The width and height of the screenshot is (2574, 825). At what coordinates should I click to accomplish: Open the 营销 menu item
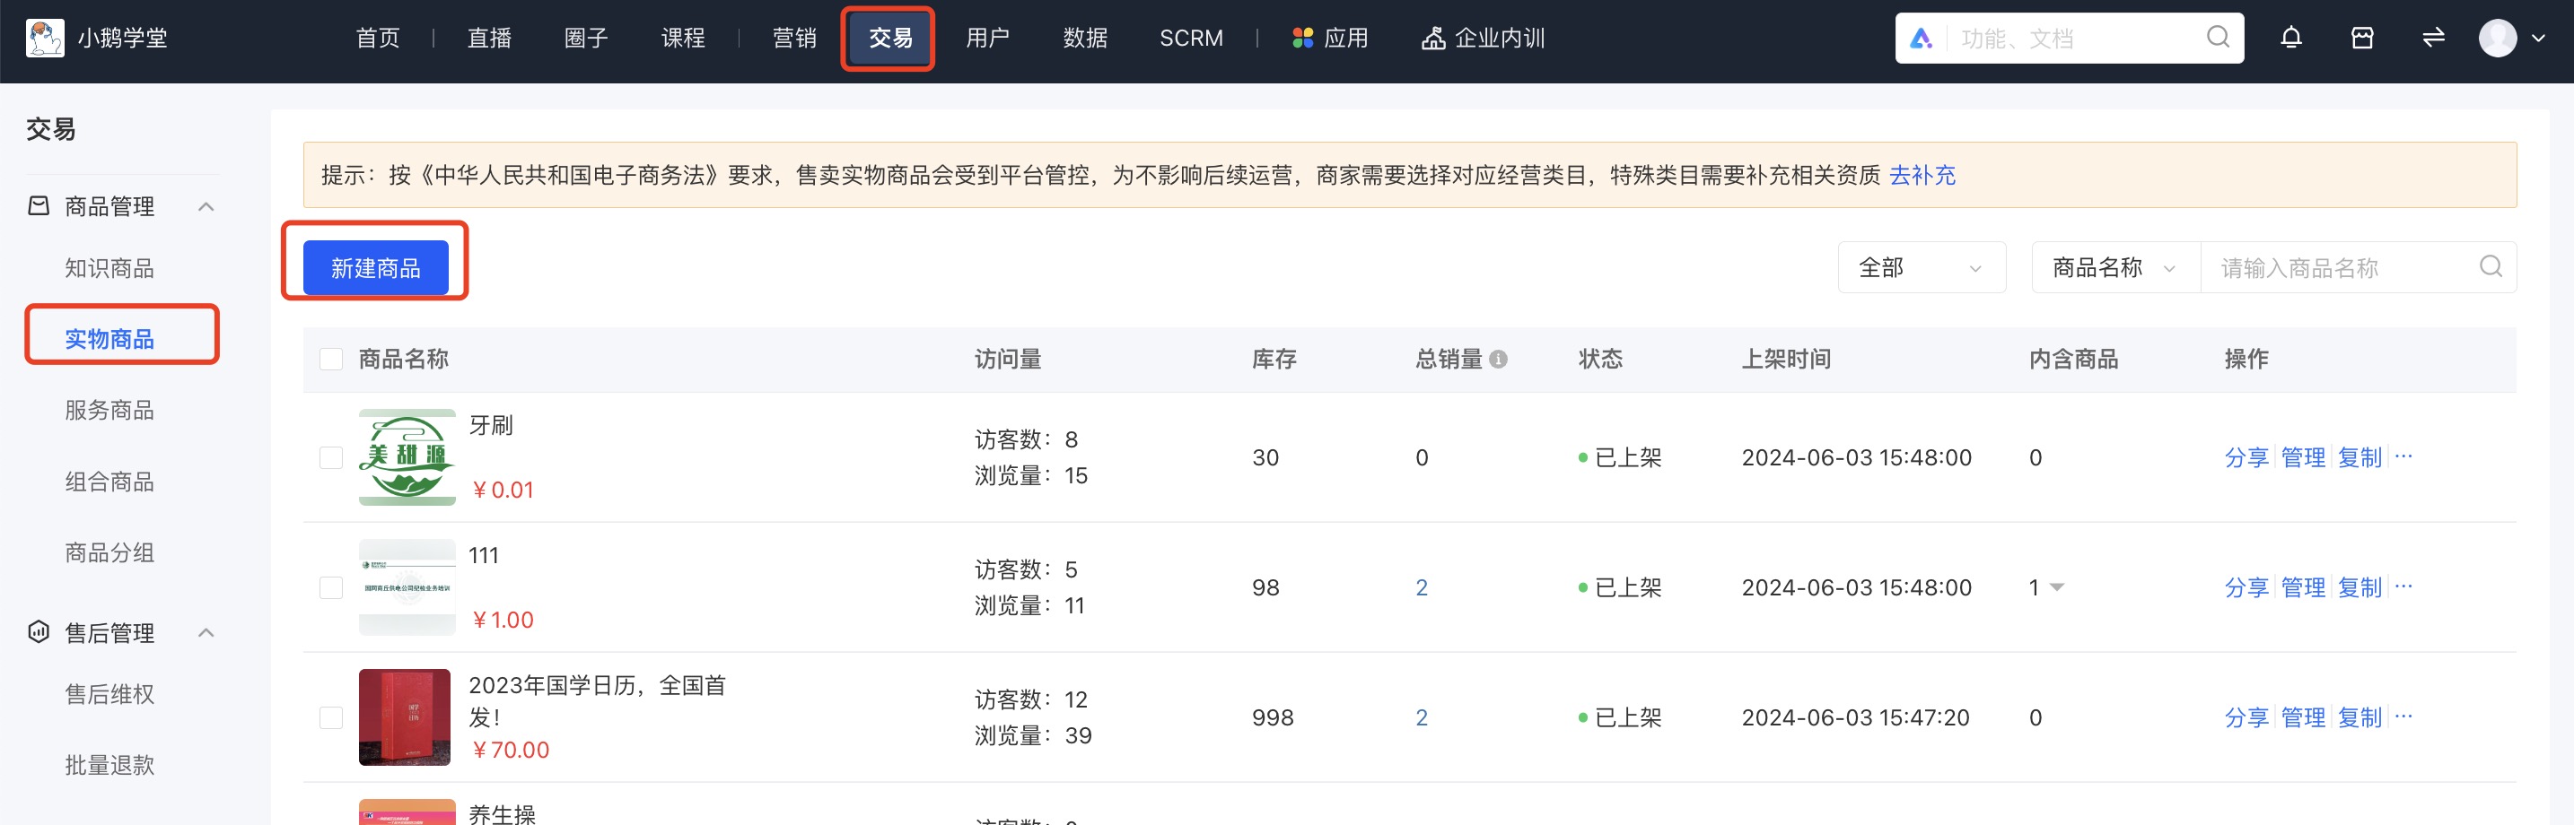(794, 37)
